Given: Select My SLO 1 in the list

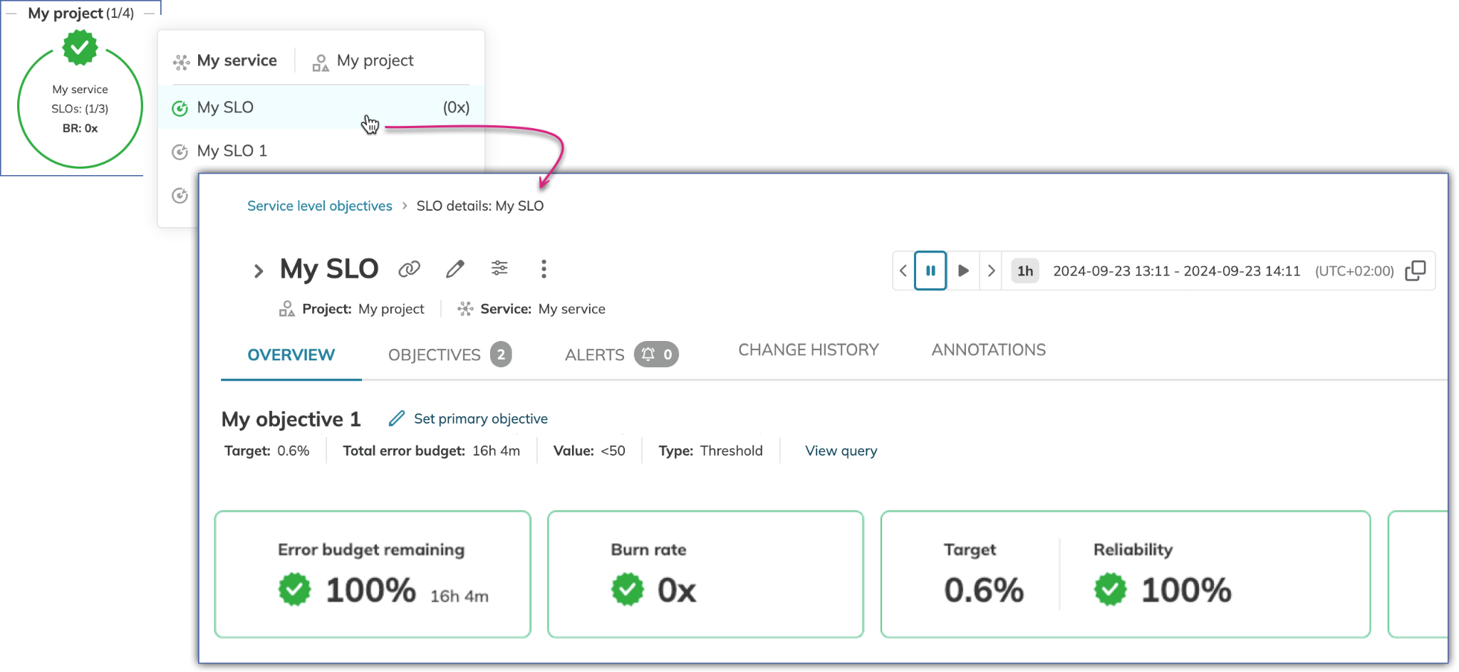Looking at the screenshot, I should point(232,151).
